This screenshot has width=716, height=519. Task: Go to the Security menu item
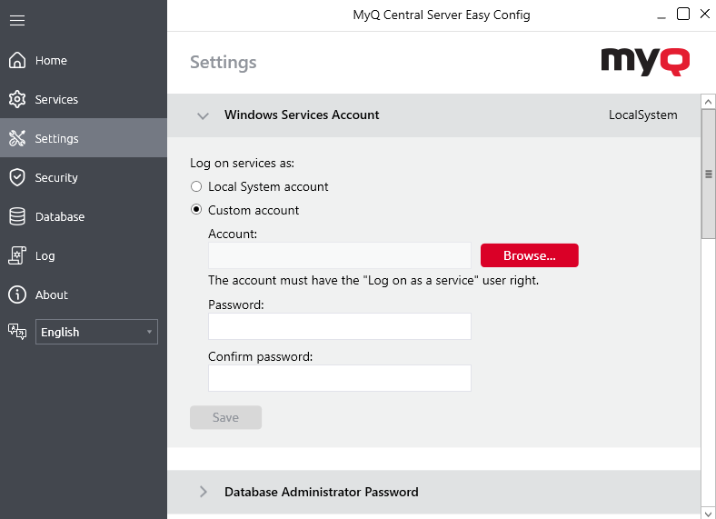point(56,178)
